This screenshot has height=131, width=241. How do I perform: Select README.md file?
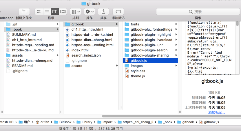pos(32,66)
